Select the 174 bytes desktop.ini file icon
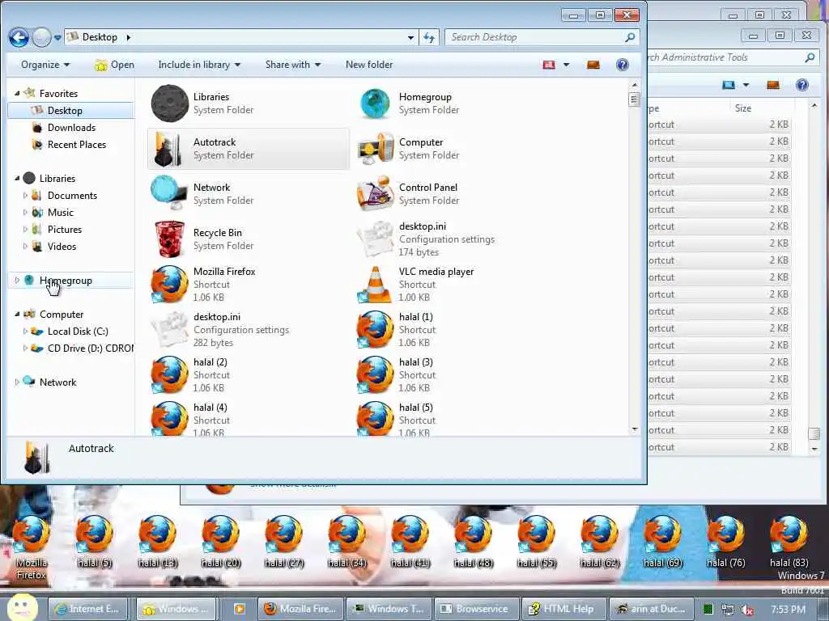 point(376,239)
